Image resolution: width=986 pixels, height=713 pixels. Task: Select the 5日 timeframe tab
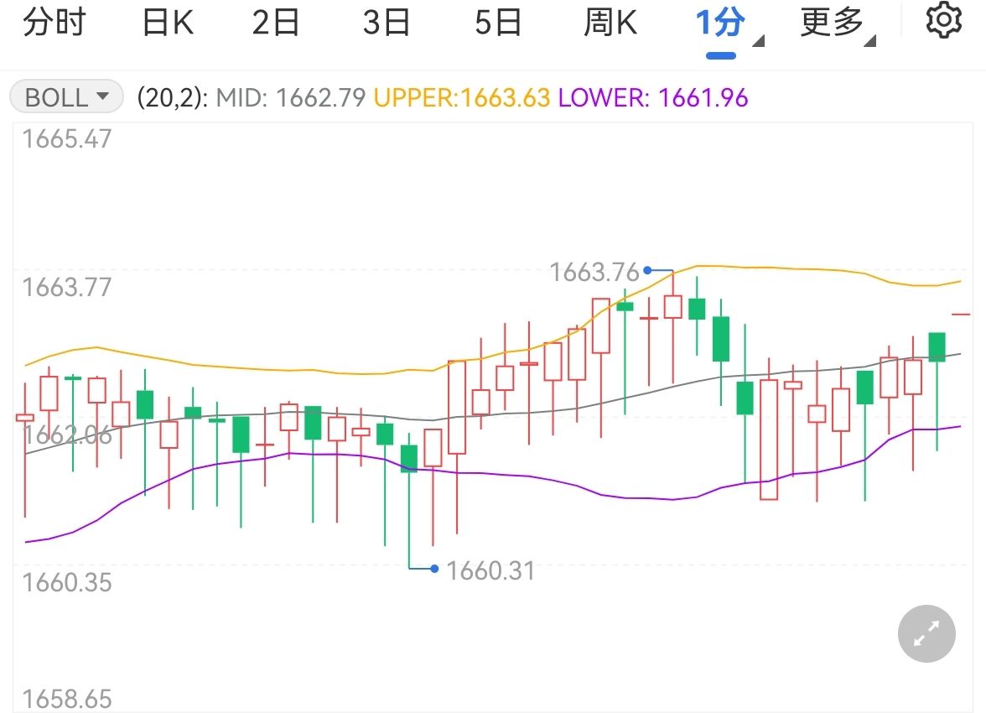point(498,23)
